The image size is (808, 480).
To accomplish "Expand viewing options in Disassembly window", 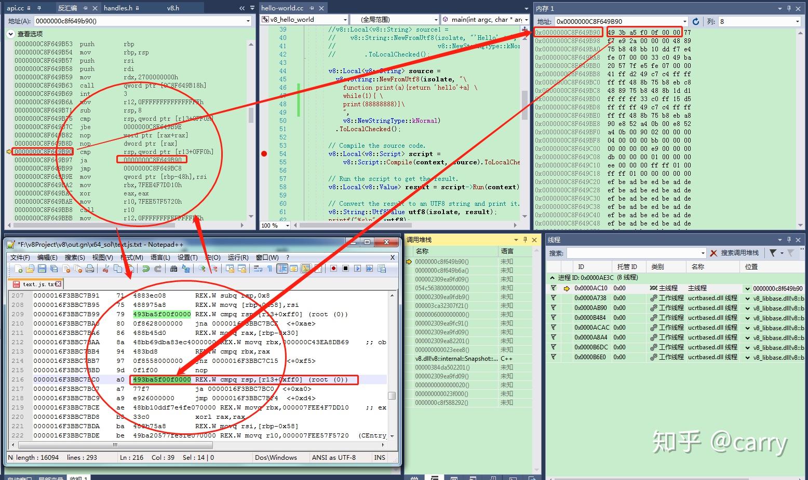I will coord(10,34).
